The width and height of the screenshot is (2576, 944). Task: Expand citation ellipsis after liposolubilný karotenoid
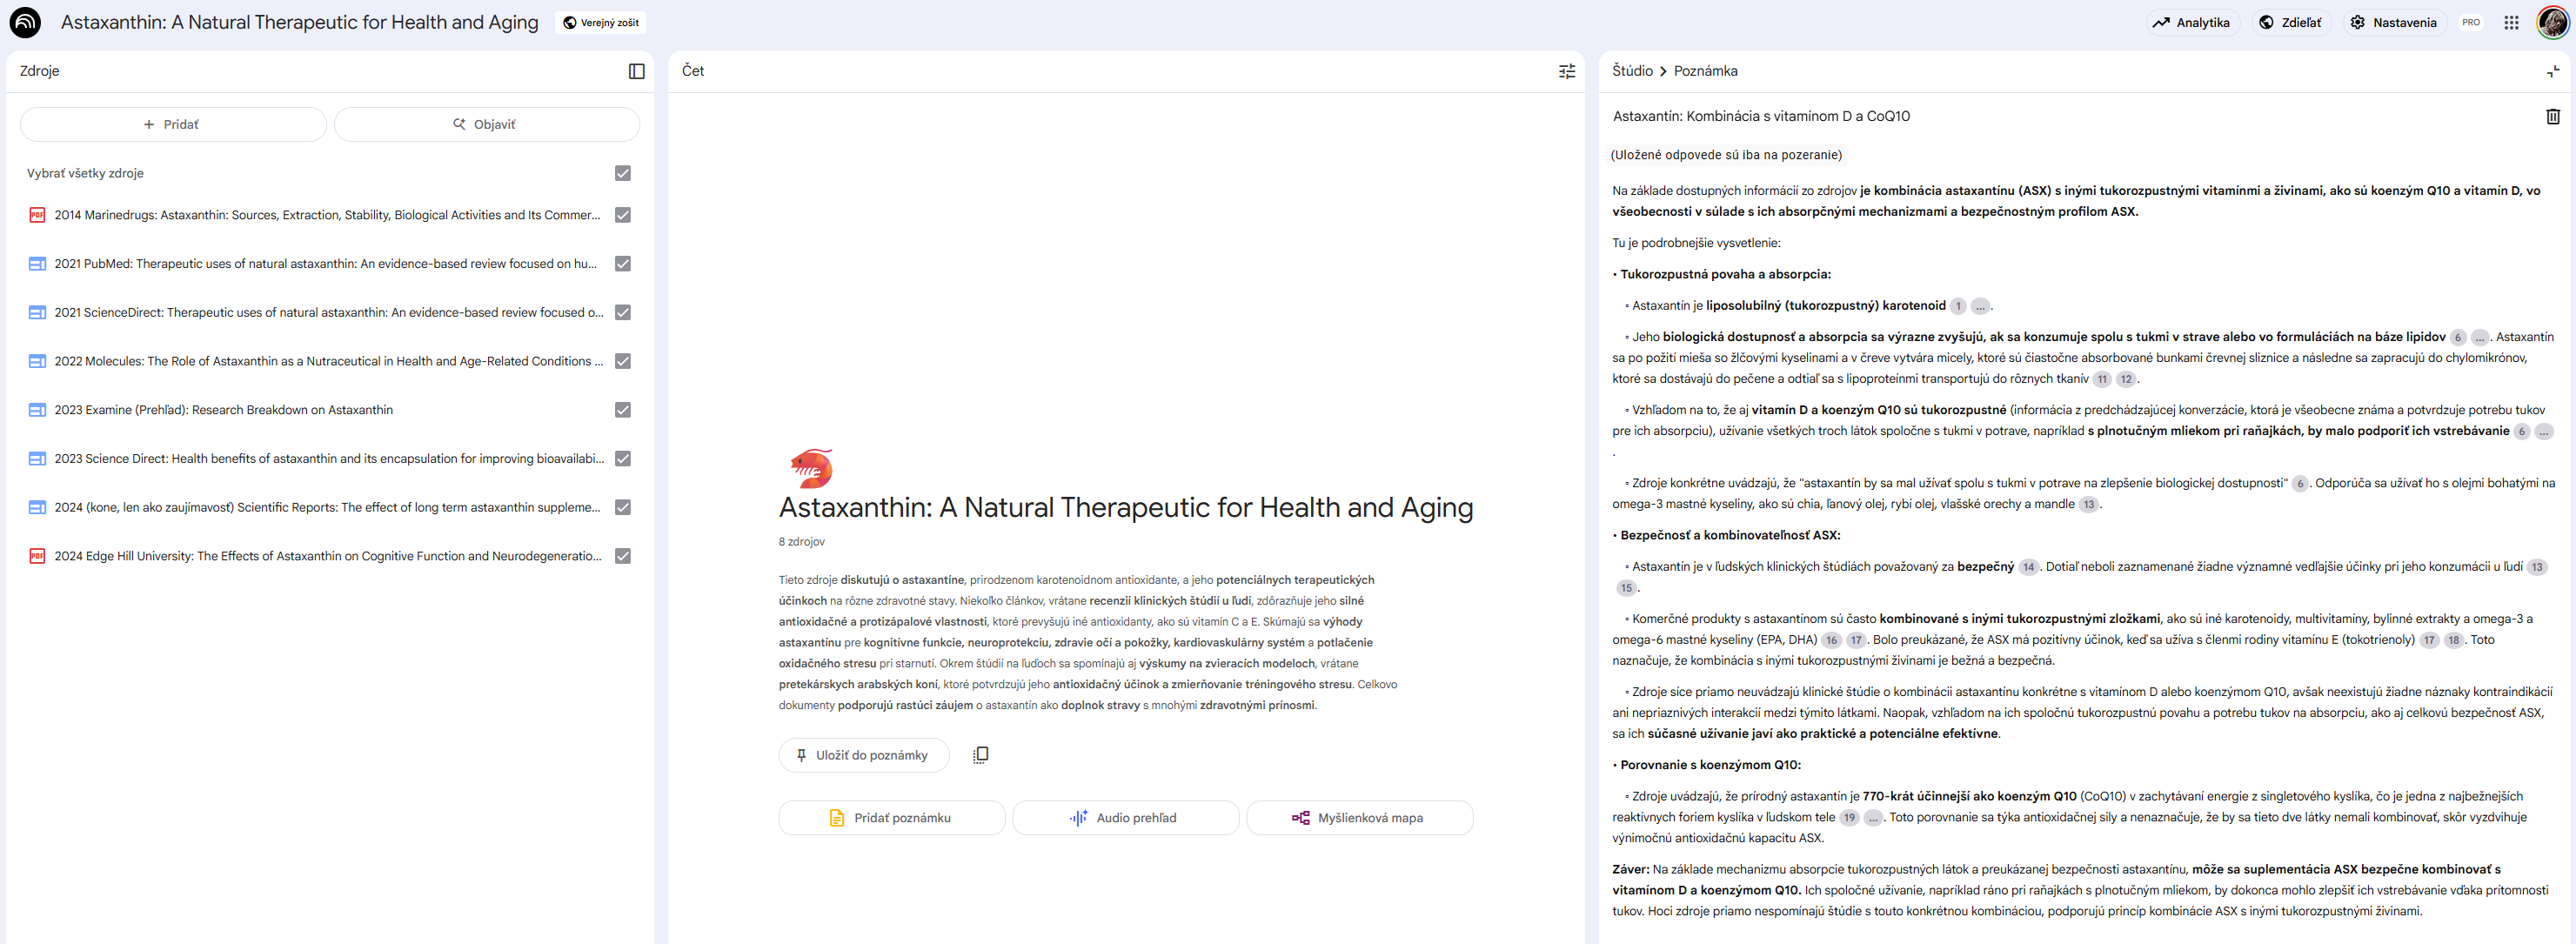1979,307
